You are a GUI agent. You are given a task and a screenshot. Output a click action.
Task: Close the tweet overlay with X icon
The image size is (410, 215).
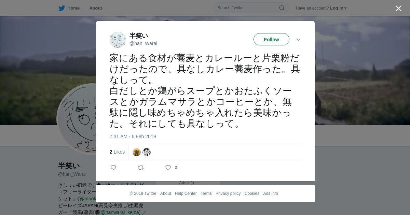click(x=398, y=8)
